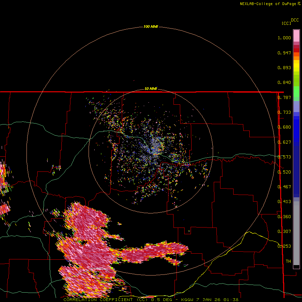The height and width of the screenshot is (302, 302).
Task: Click the [CC] units label
Action: (286, 23)
